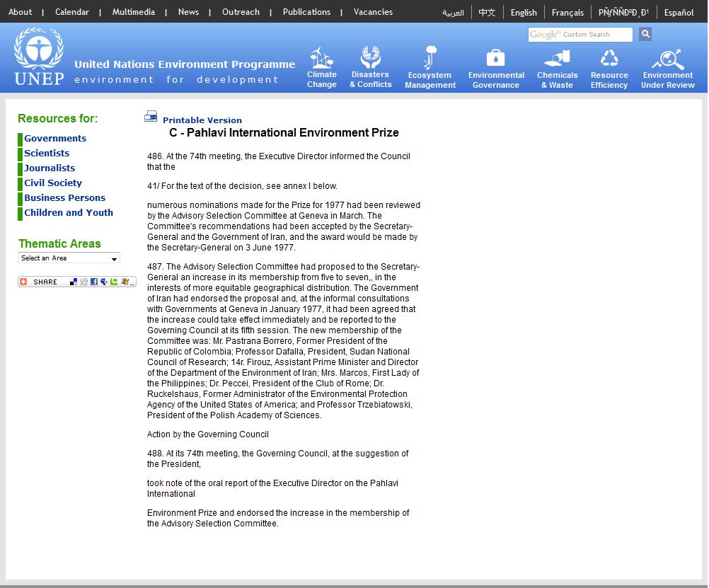Open the Vacancies top menu link
Viewport: 709px width, 588px height.
(373, 12)
